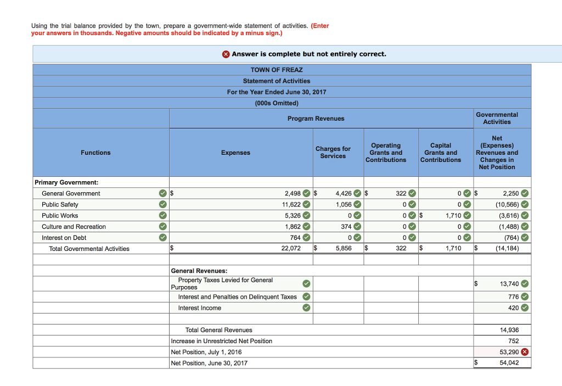This screenshot has height=386, width=562.
Task: Click checkmark beside Culture and Recreation charges 374
Action: click(x=357, y=227)
